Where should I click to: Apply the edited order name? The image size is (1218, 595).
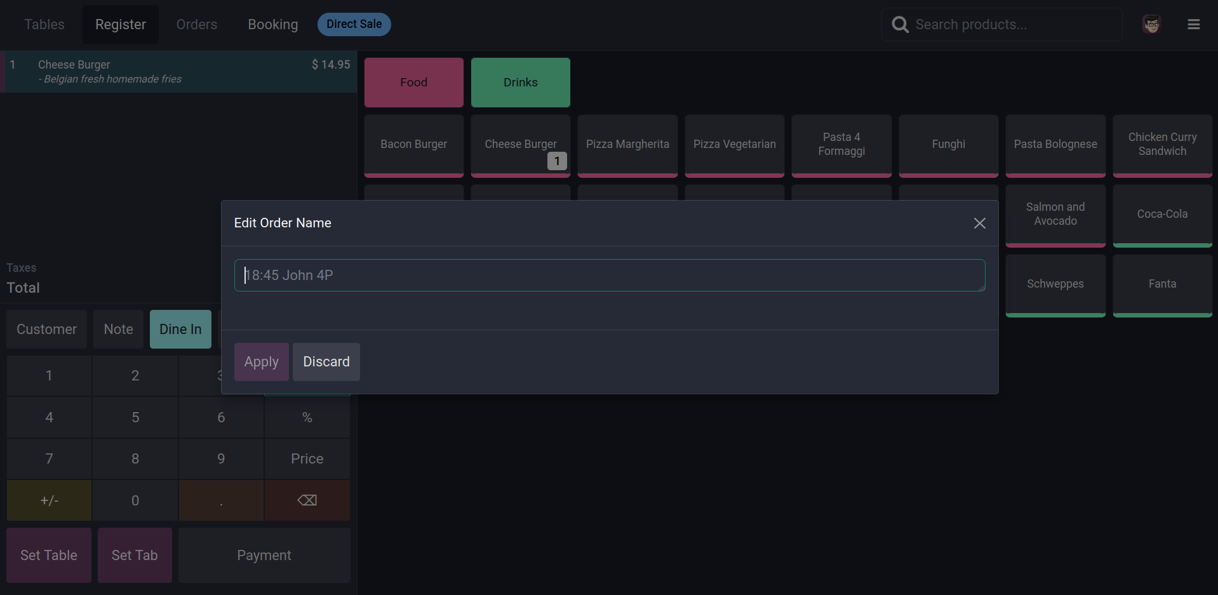click(x=261, y=362)
